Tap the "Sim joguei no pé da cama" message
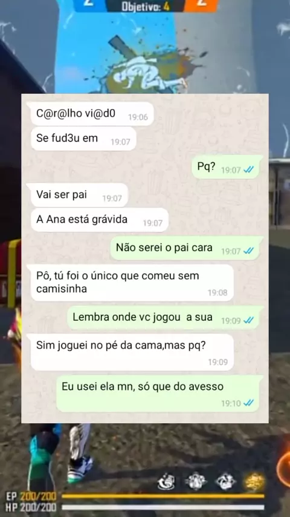290x517 pixels. tap(132, 352)
